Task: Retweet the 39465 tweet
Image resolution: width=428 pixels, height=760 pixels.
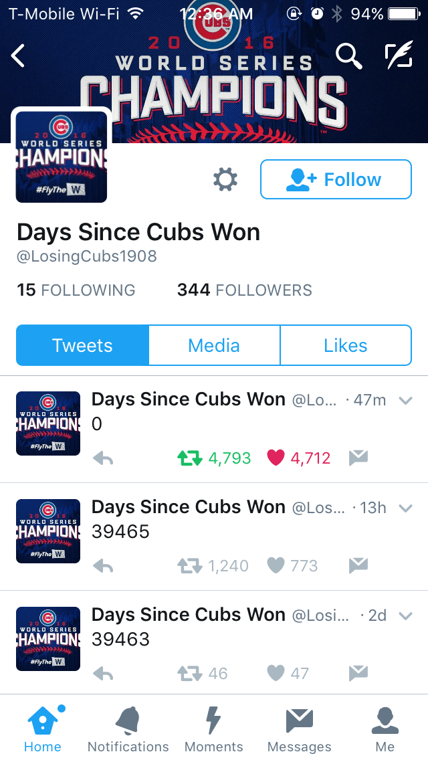Action: tap(189, 565)
